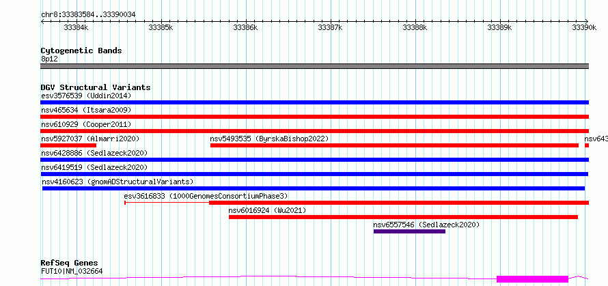Click the ruler's left arrowhead
The width and height of the screenshot is (608, 286).
coord(42,21)
